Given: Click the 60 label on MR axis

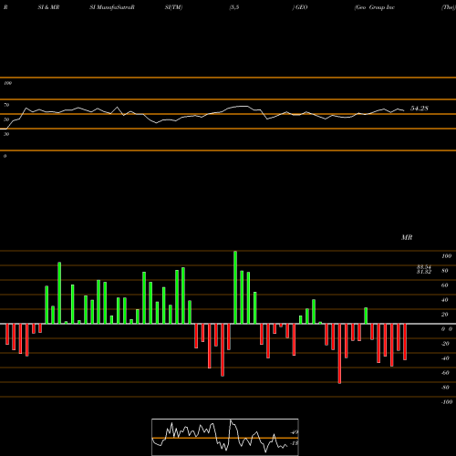Looking at the screenshot, I should (x=445, y=285).
